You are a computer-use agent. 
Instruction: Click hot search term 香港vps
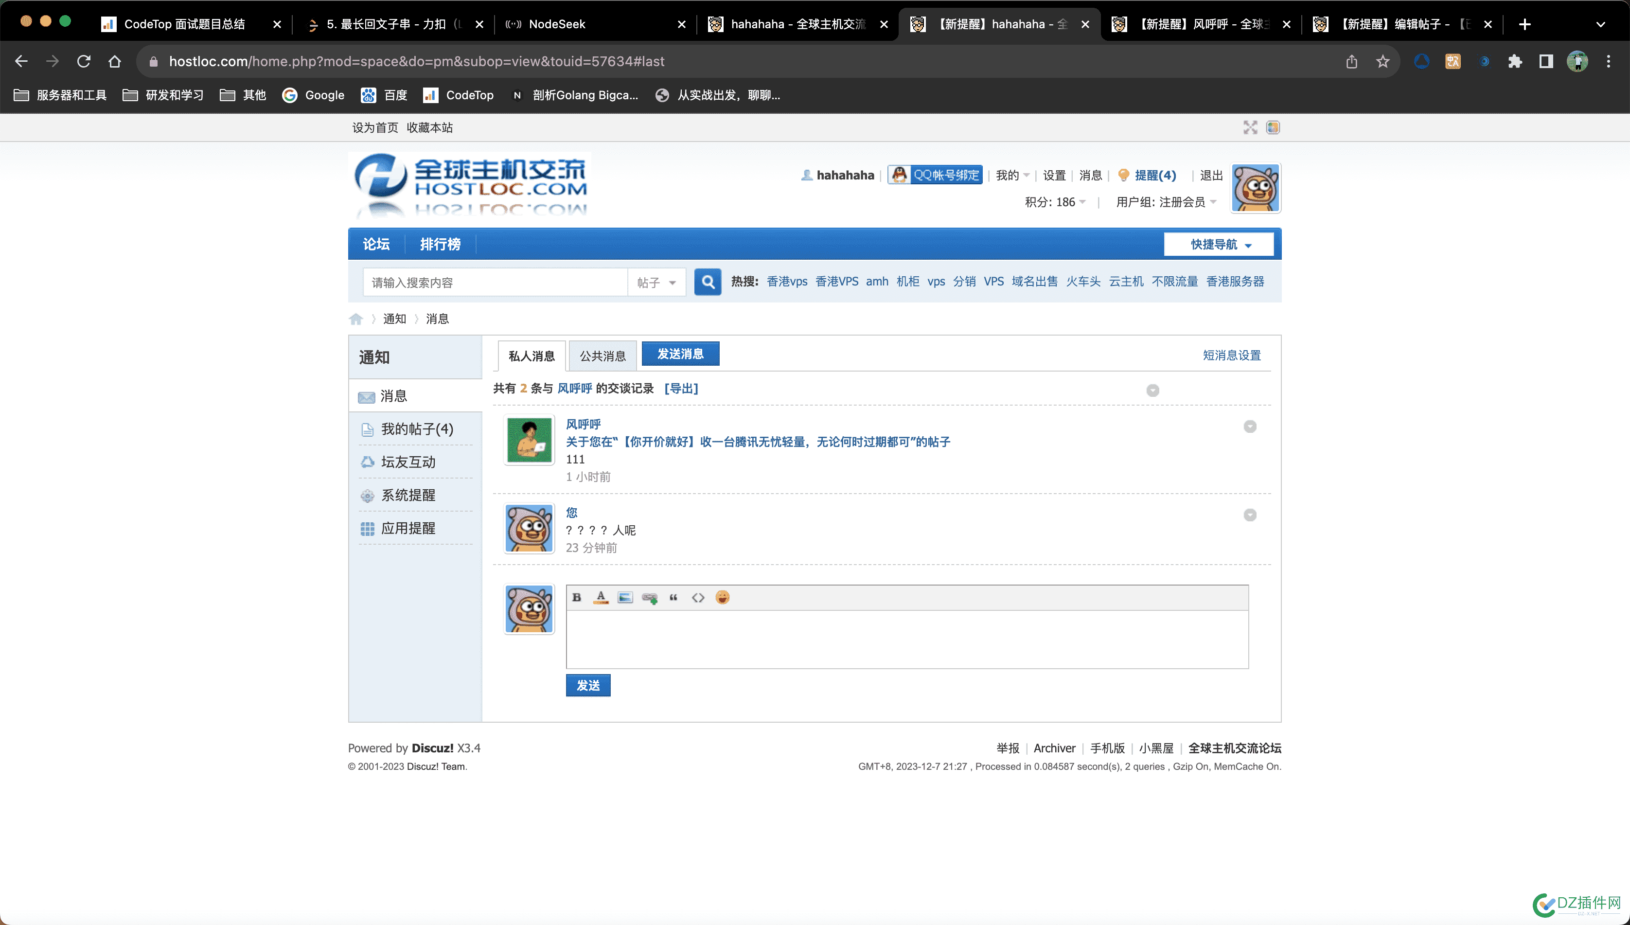tap(786, 281)
